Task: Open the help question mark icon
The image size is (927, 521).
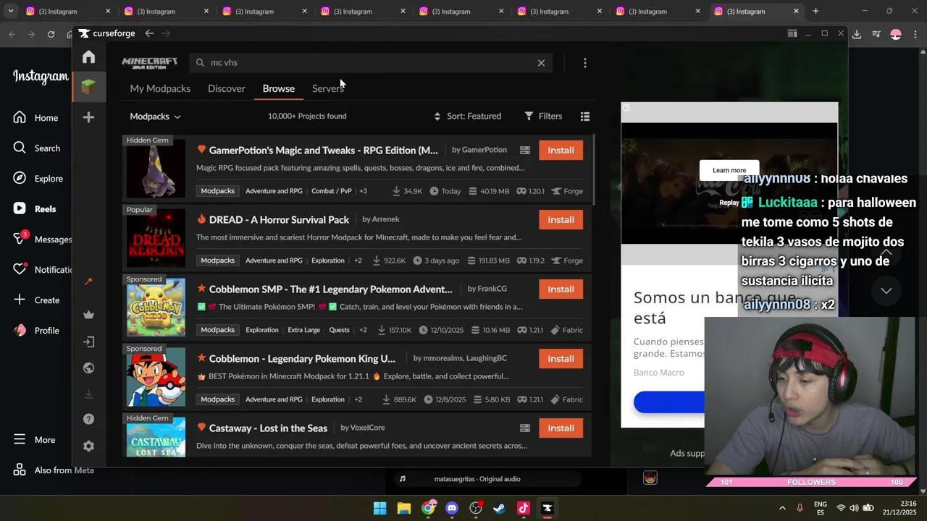Action: [88, 419]
